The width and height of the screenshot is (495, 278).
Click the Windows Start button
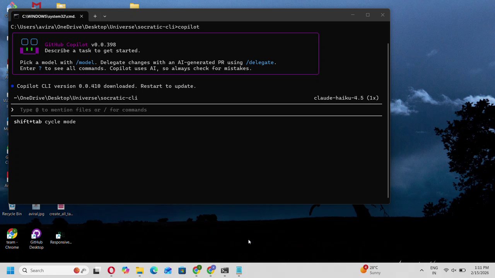[10, 270]
